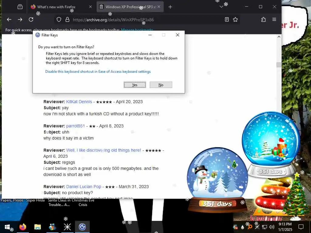Click the Christmas tree desktop widget
Viewport: 311px width, 233px height.
(296, 197)
